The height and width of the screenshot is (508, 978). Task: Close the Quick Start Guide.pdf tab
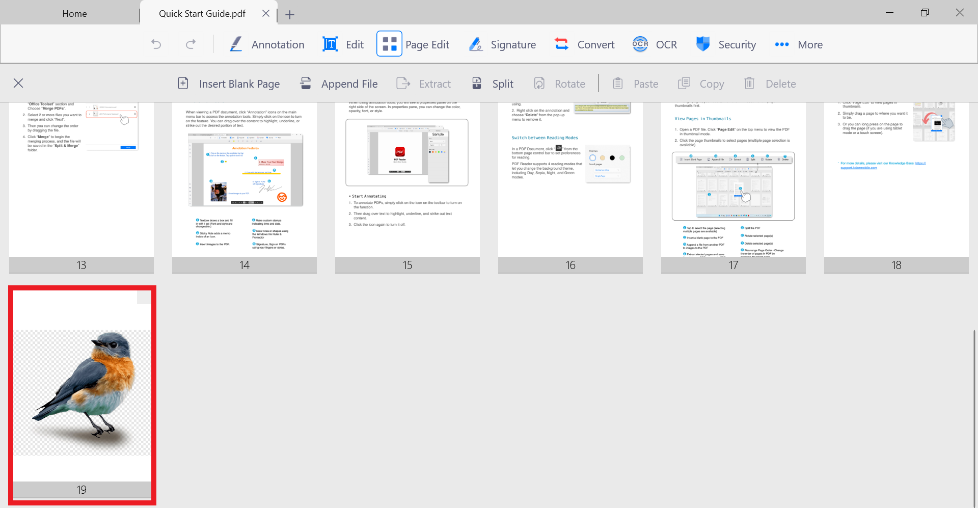[x=266, y=14]
